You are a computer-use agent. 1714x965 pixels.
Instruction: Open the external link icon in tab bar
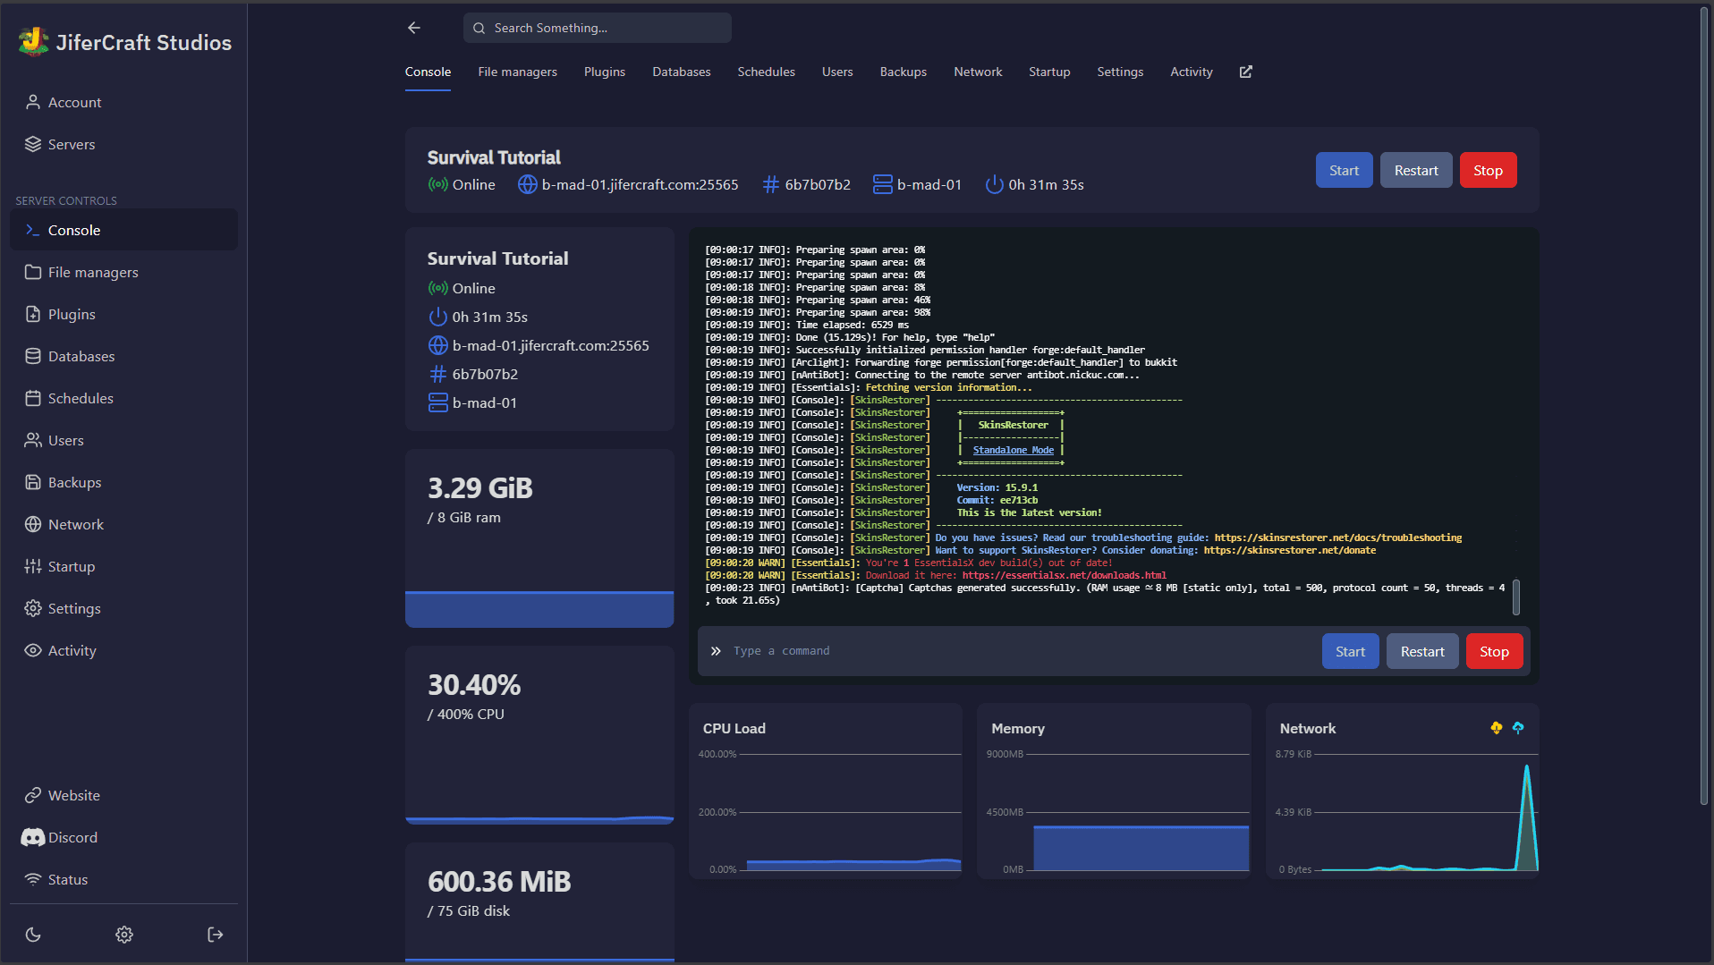coord(1245,72)
